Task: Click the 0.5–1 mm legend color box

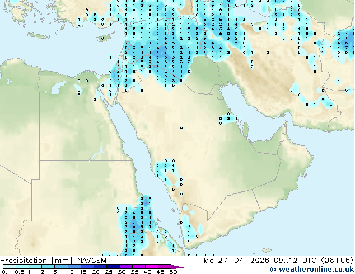Action: [x=22, y=267]
